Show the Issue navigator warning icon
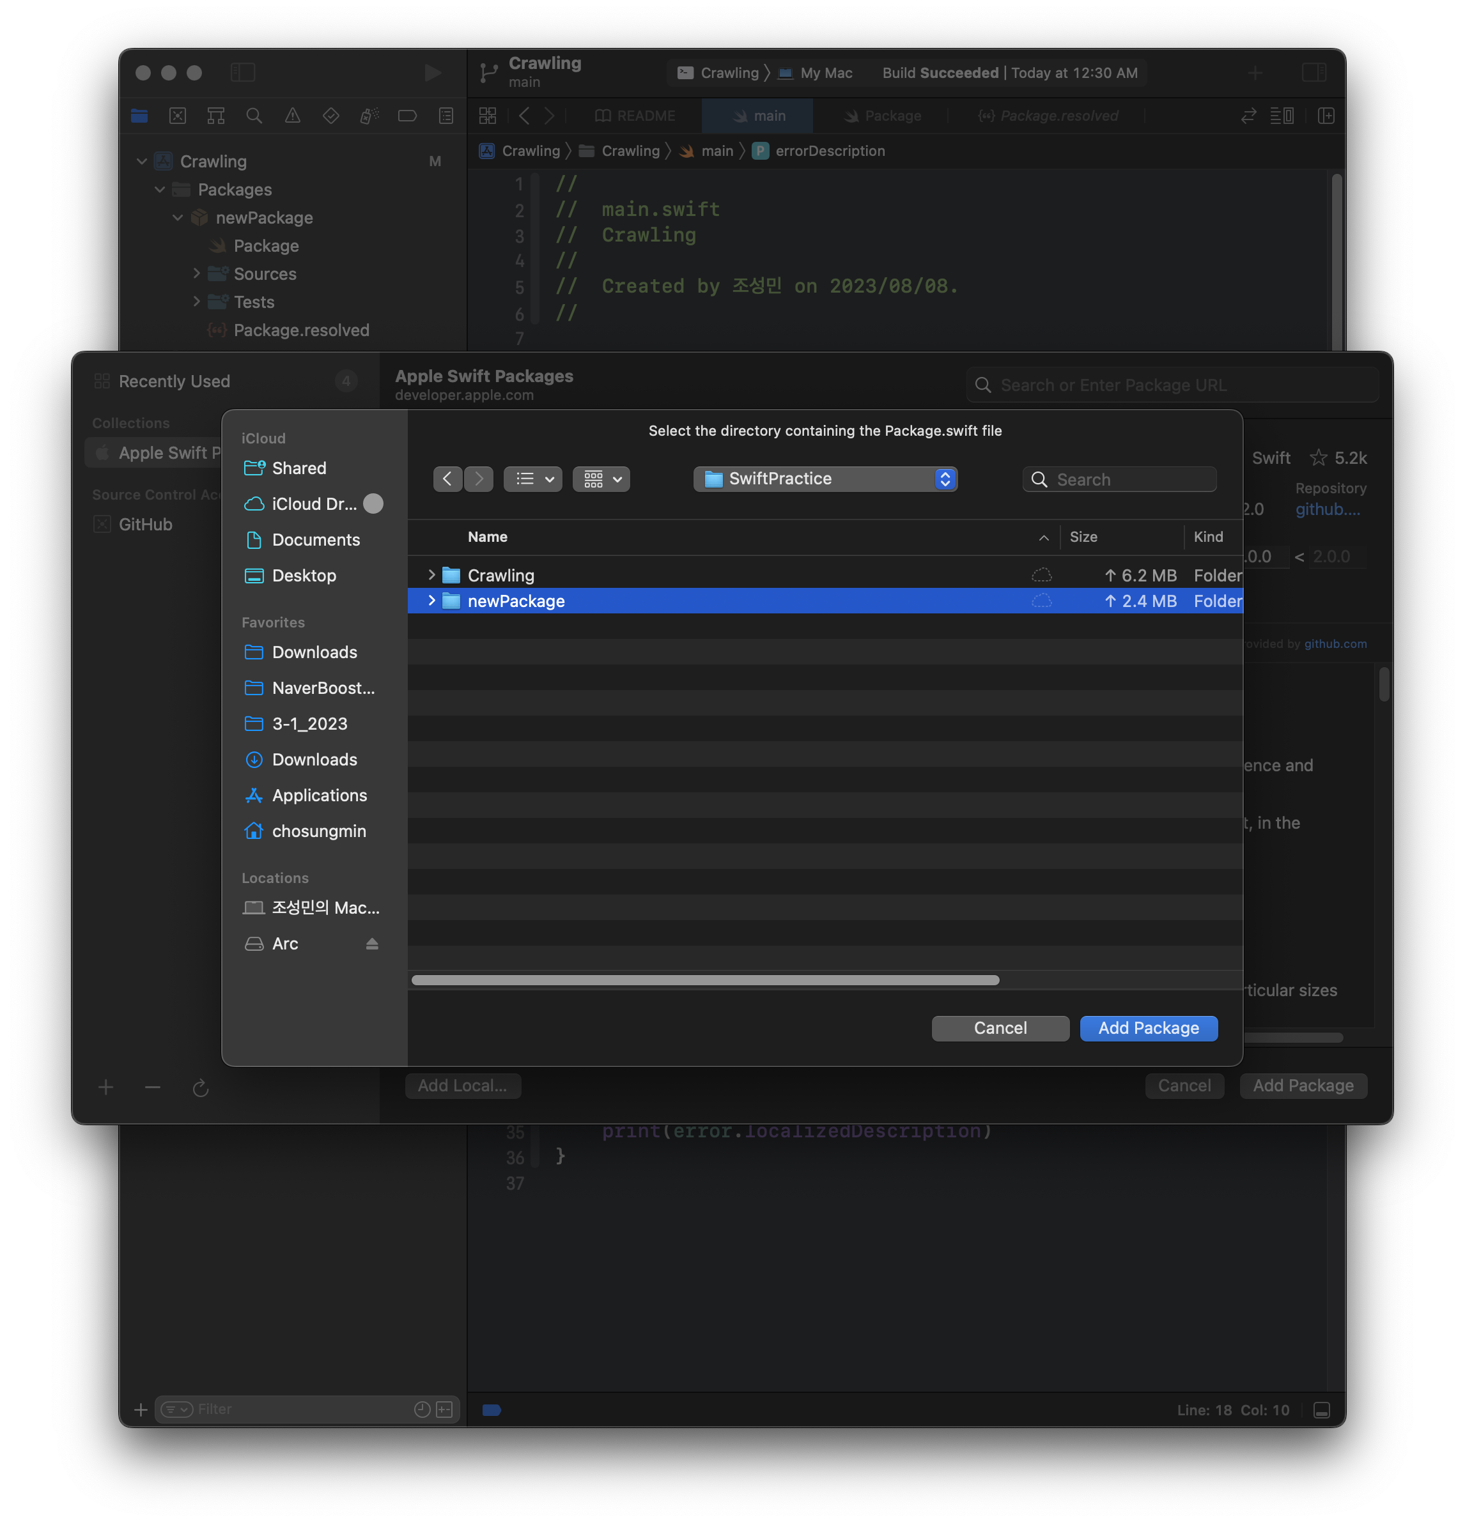The height and width of the screenshot is (1522, 1465). point(293,115)
